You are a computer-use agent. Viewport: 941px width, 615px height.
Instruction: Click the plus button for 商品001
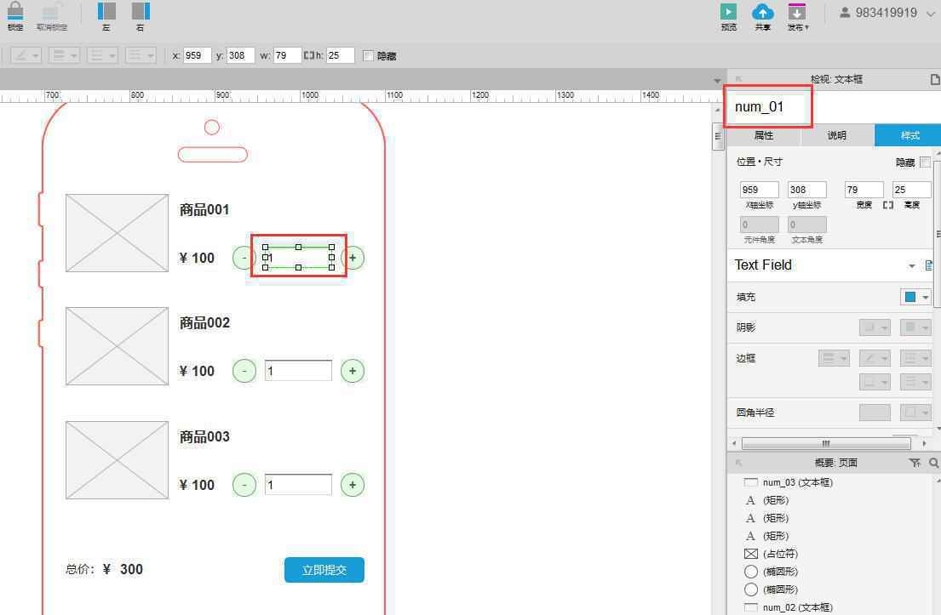353,259
